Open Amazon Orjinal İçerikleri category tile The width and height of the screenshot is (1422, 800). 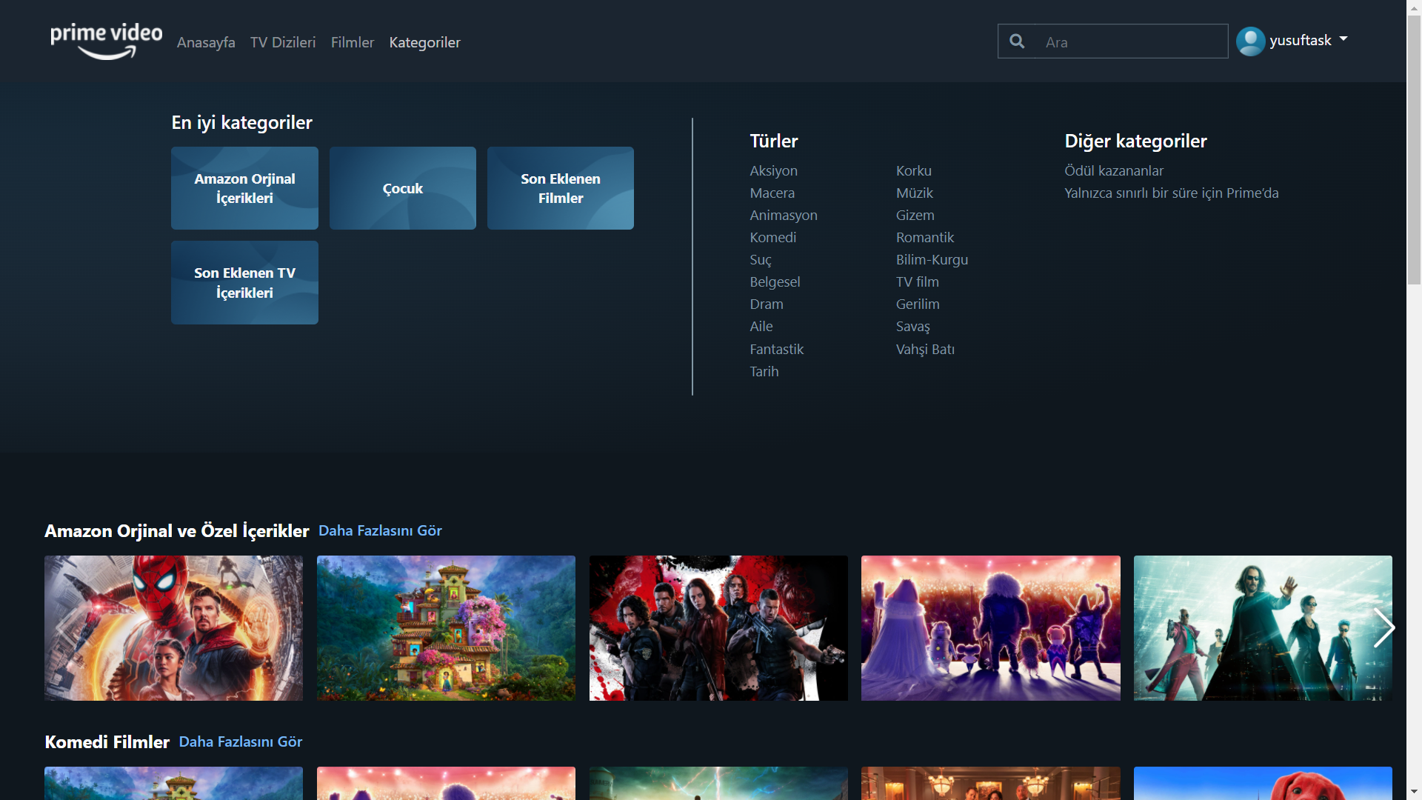coord(244,188)
